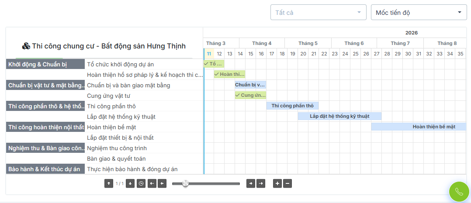
Task: Select 'Nghiệm thu & Bàn giao côn..' group
Action: coord(45,148)
